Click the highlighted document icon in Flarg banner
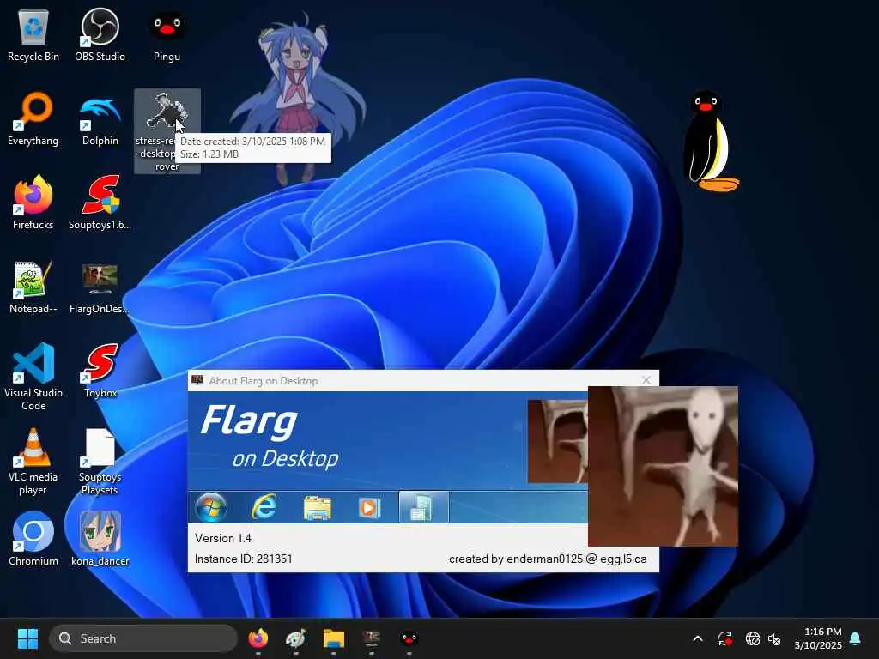This screenshot has height=659, width=879. [423, 507]
